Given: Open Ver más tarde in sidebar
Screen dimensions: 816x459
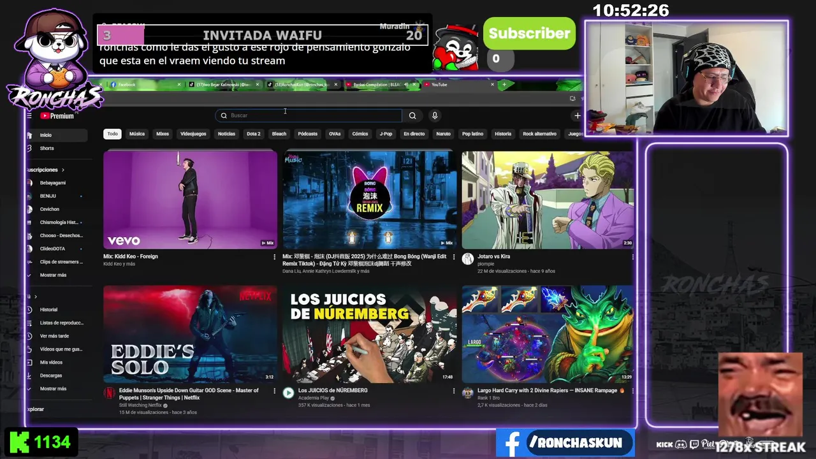Looking at the screenshot, I should pyautogui.click(x=56, y=336).
